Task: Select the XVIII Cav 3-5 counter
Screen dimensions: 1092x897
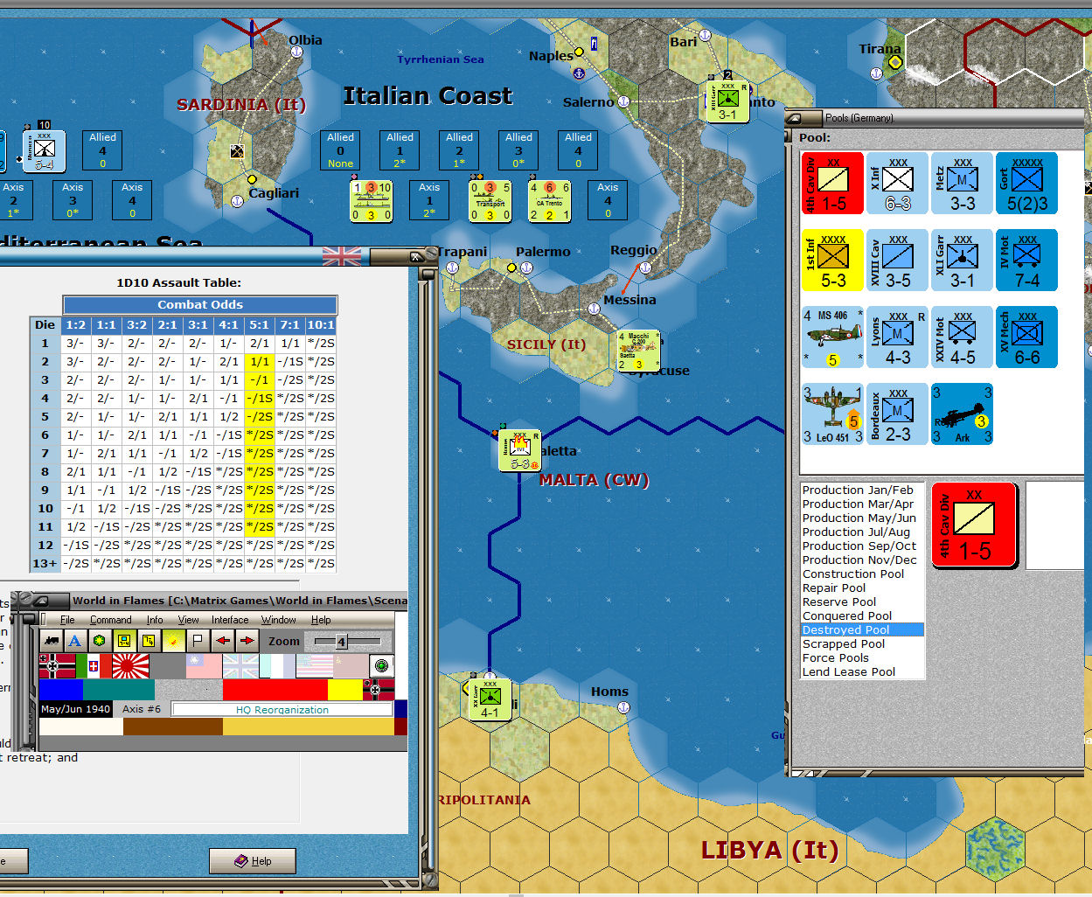Action: pyautogui.click(x=898, y=260)
